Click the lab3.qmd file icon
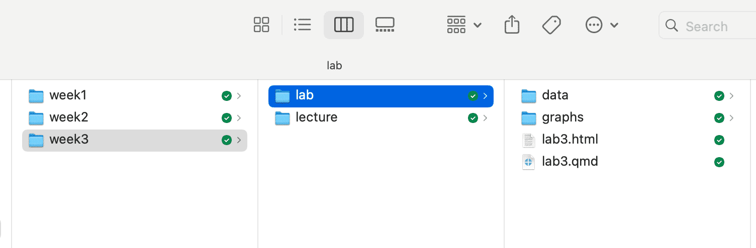756x248 pixels. pyautogui.click(x=528, y=162)
